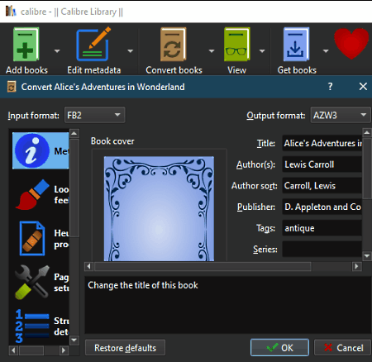Image resolution: width=372 pixels, height=362 pixels.
Task: Confirm conversion with OK button
Action: pyautogui.click(x=279, y=348)
